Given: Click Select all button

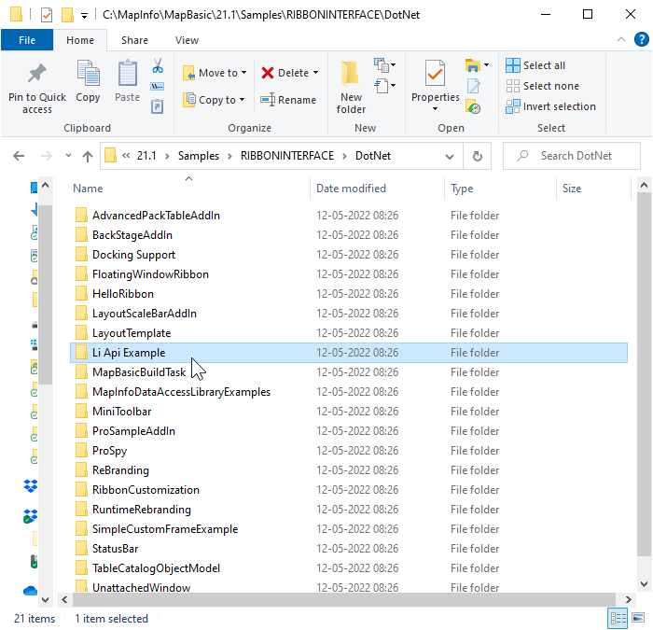Looking at the screenshot, I should (535, 65).
